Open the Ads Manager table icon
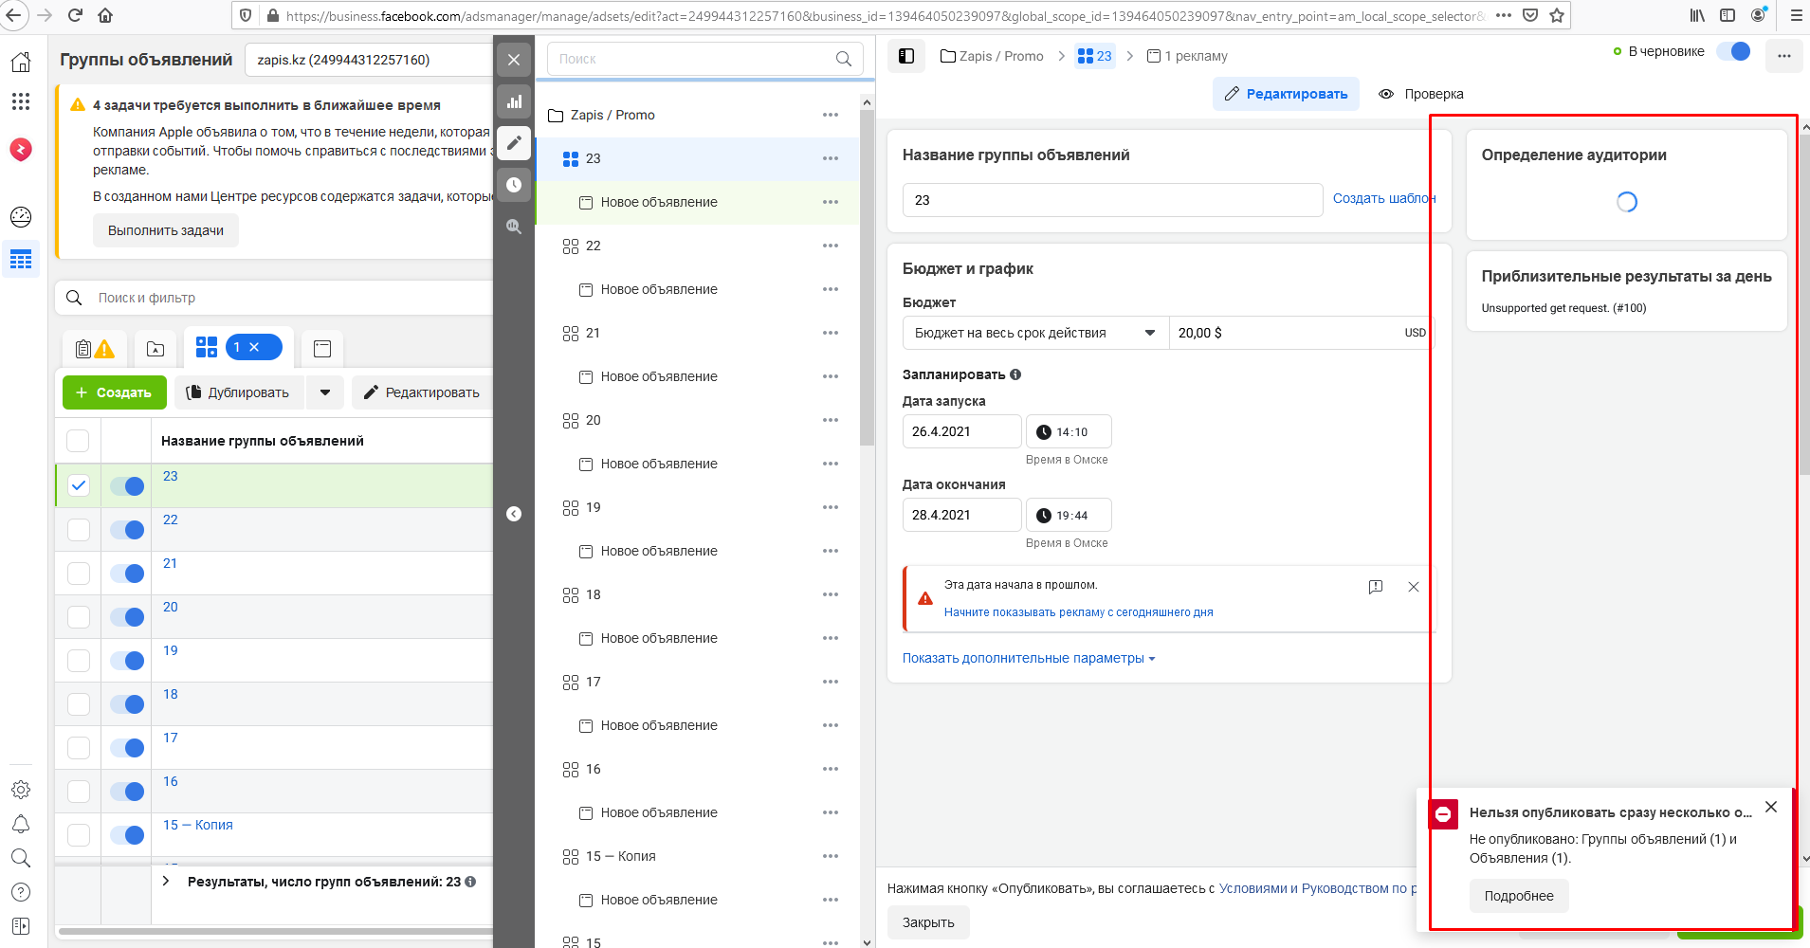The width and height of the screenshot is (1810, 948). tap(21, 259)
